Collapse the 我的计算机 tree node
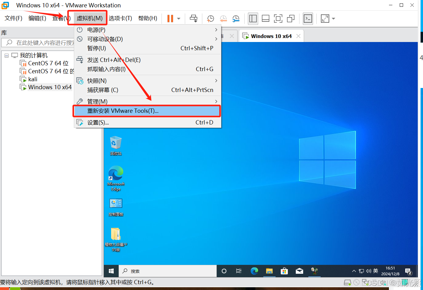The image size is (423, 290). [x=6, y=55]
